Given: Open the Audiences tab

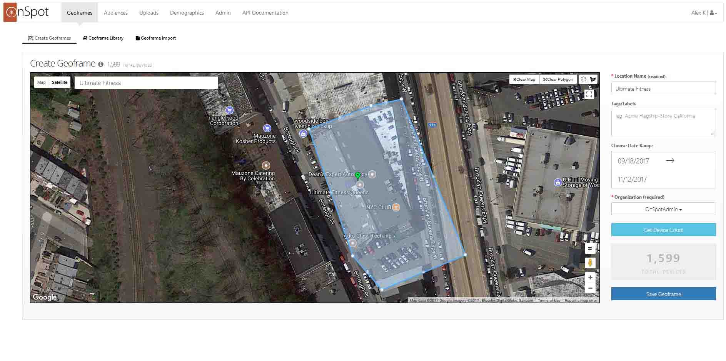Looking at the screenshot, I should [115, 13].
